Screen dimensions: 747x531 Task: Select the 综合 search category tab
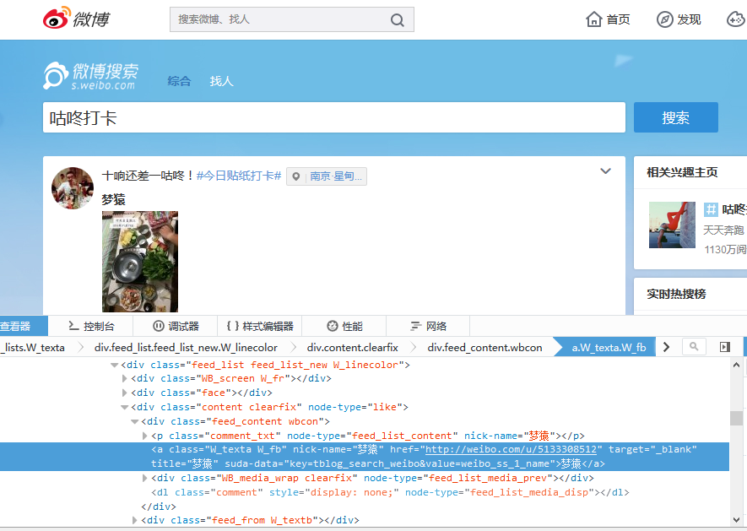(x=179, y=81)
